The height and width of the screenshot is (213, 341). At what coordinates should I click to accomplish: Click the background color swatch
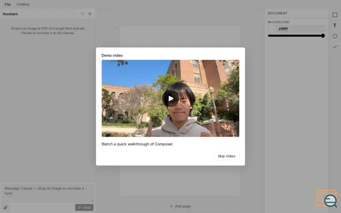coord(272,29)
